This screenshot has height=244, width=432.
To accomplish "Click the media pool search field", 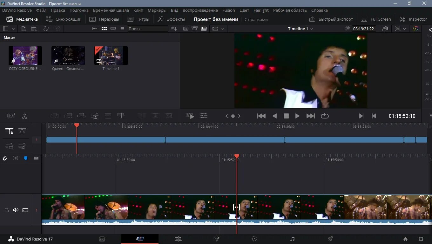I will click(x=148, y=29).
